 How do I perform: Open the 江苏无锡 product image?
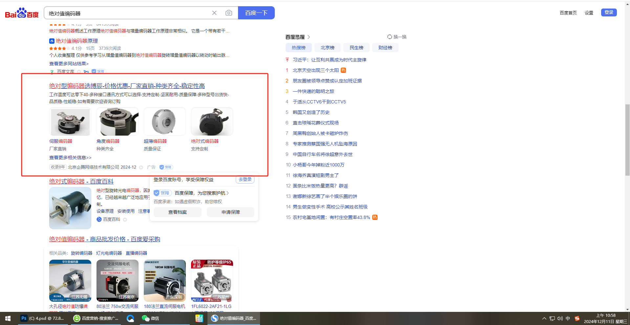[x=70, y=281]
